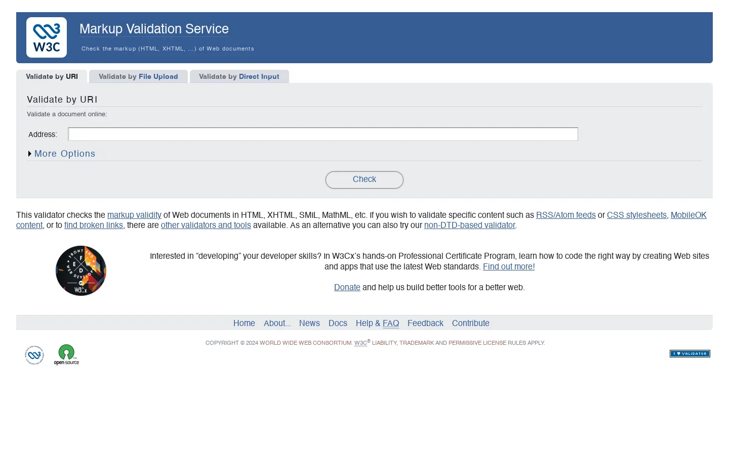Open the World Wide Web Consortium link
Image resolution: width=729 pixels, height=455 pixels.
point(305,343)
